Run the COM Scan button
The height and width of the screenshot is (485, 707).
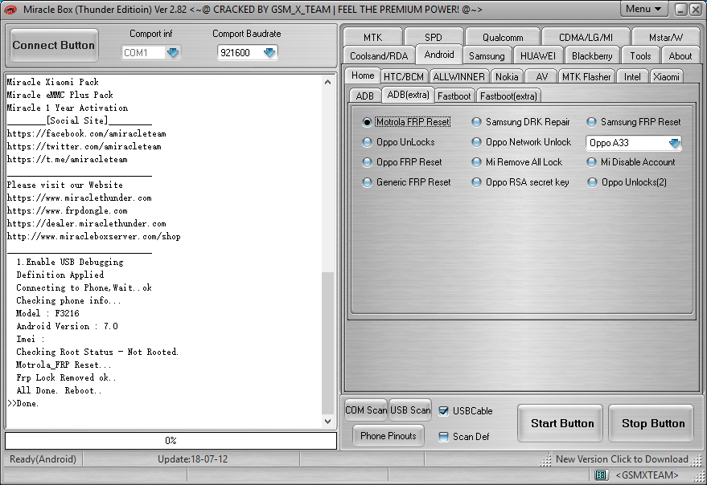pyautogui.click(x=366, y=410)
